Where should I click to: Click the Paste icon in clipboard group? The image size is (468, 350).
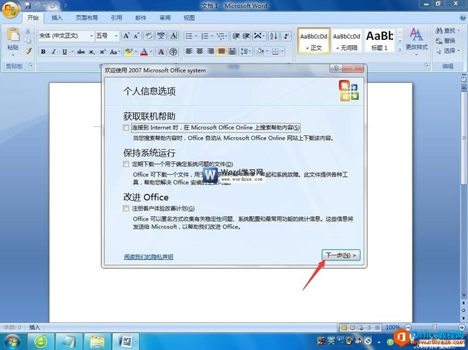pyautogui.click(x=13, y=35)
